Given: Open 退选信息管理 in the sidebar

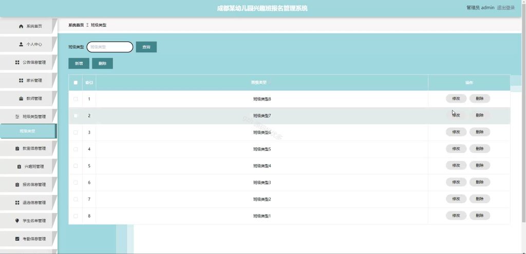Looking at the screenshot, I should click(x=28, y=203).
